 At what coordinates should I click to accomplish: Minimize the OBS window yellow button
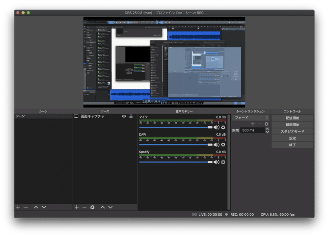click(x=23, y=13)
